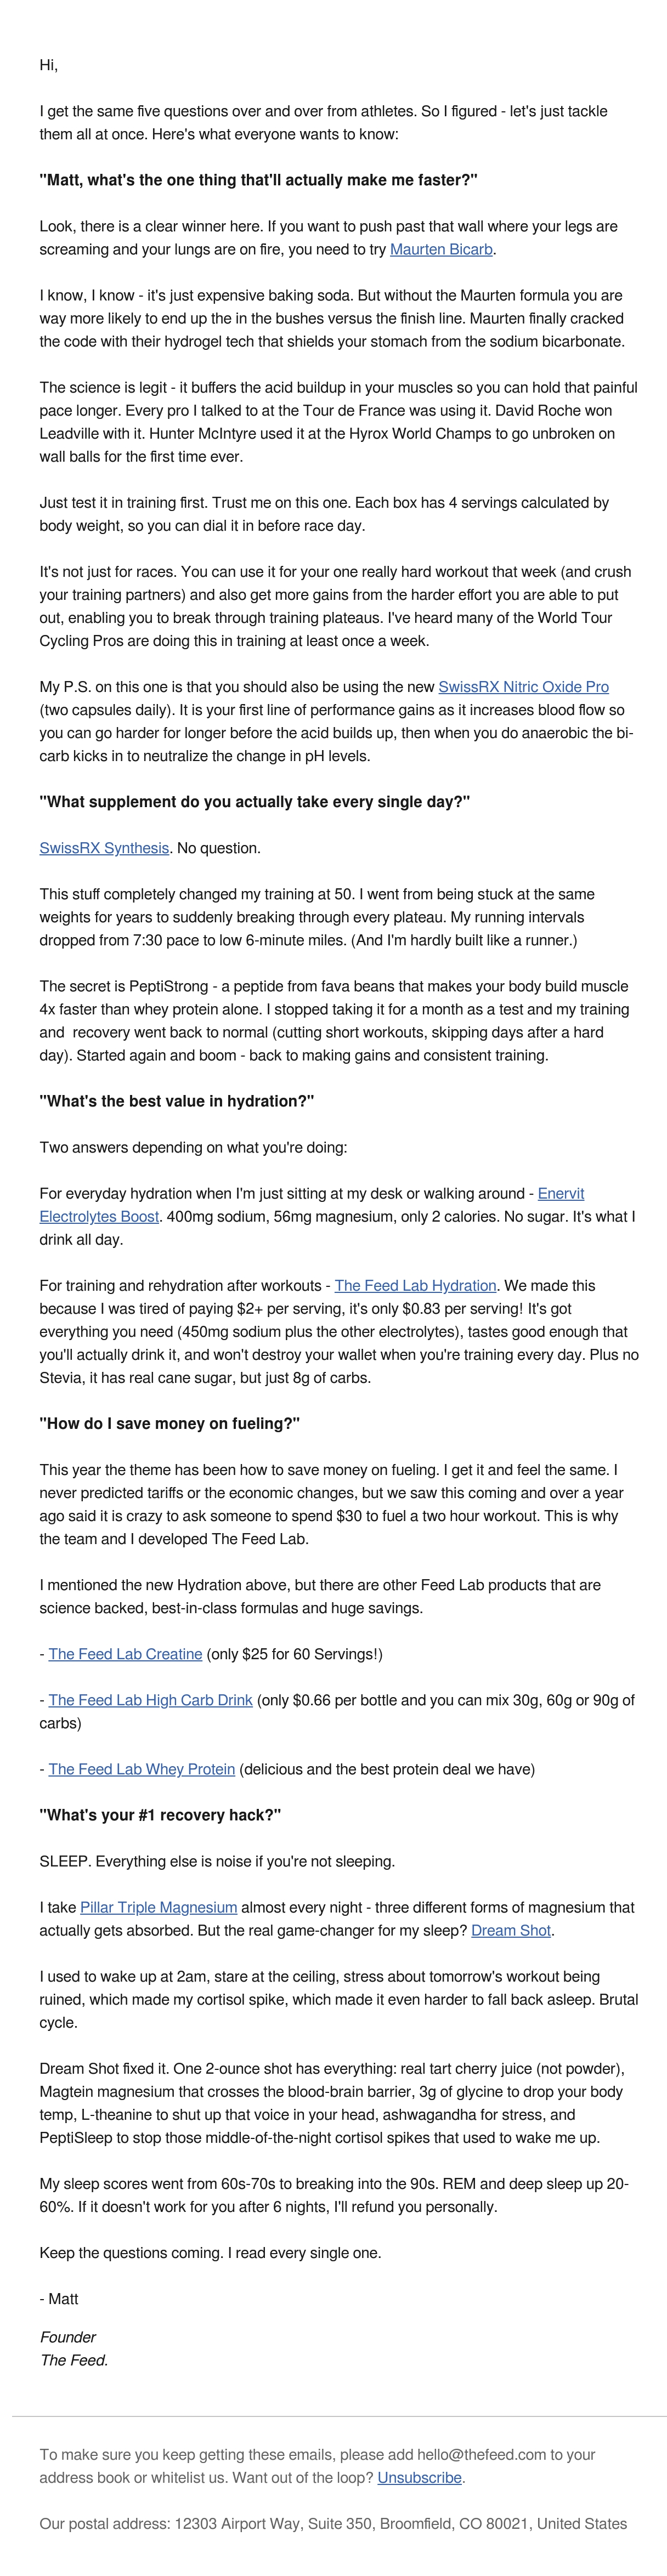Open the SwissRX Nitric Oxide Pro link
The height and width of the screenshot is (2576, 667).
(523, 687)
